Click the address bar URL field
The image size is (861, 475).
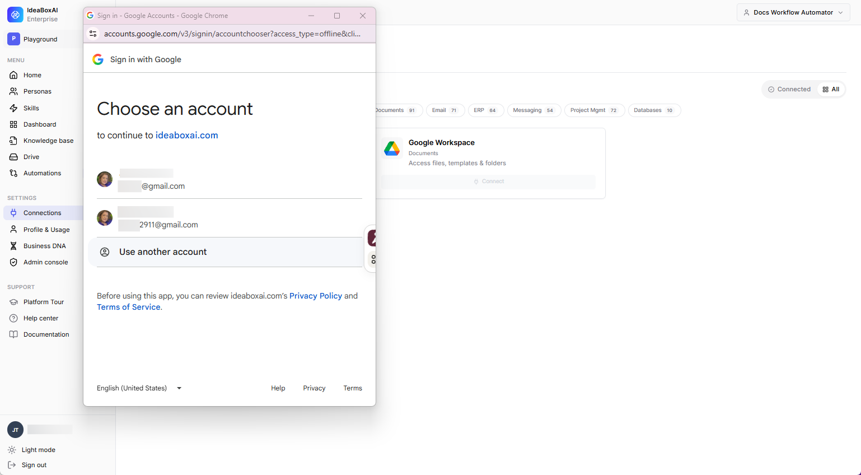coord(232,34)
